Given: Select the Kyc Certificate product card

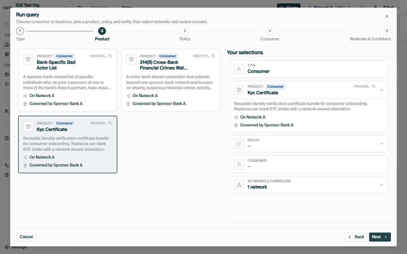Looking at the screenshot, I should point(68,144).
